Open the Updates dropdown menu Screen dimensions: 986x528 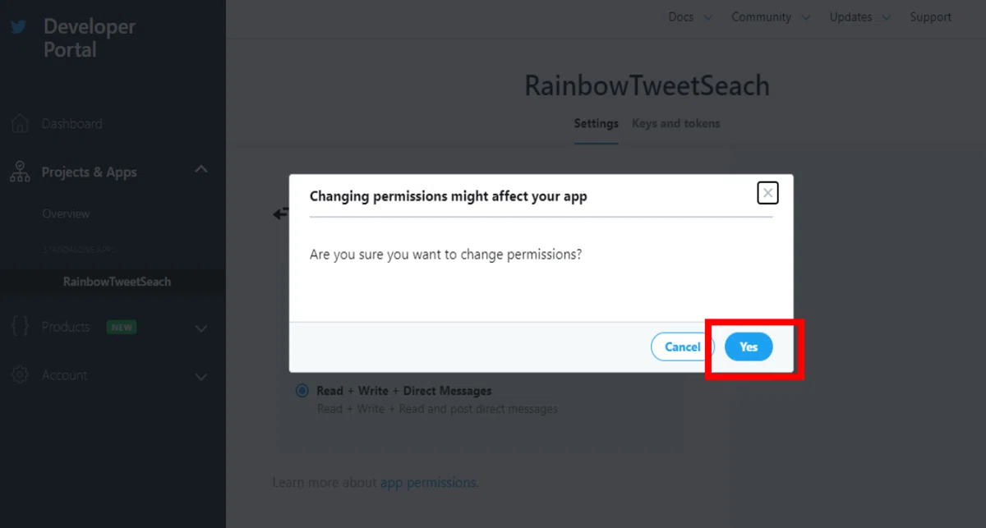[x=859, y=17]
